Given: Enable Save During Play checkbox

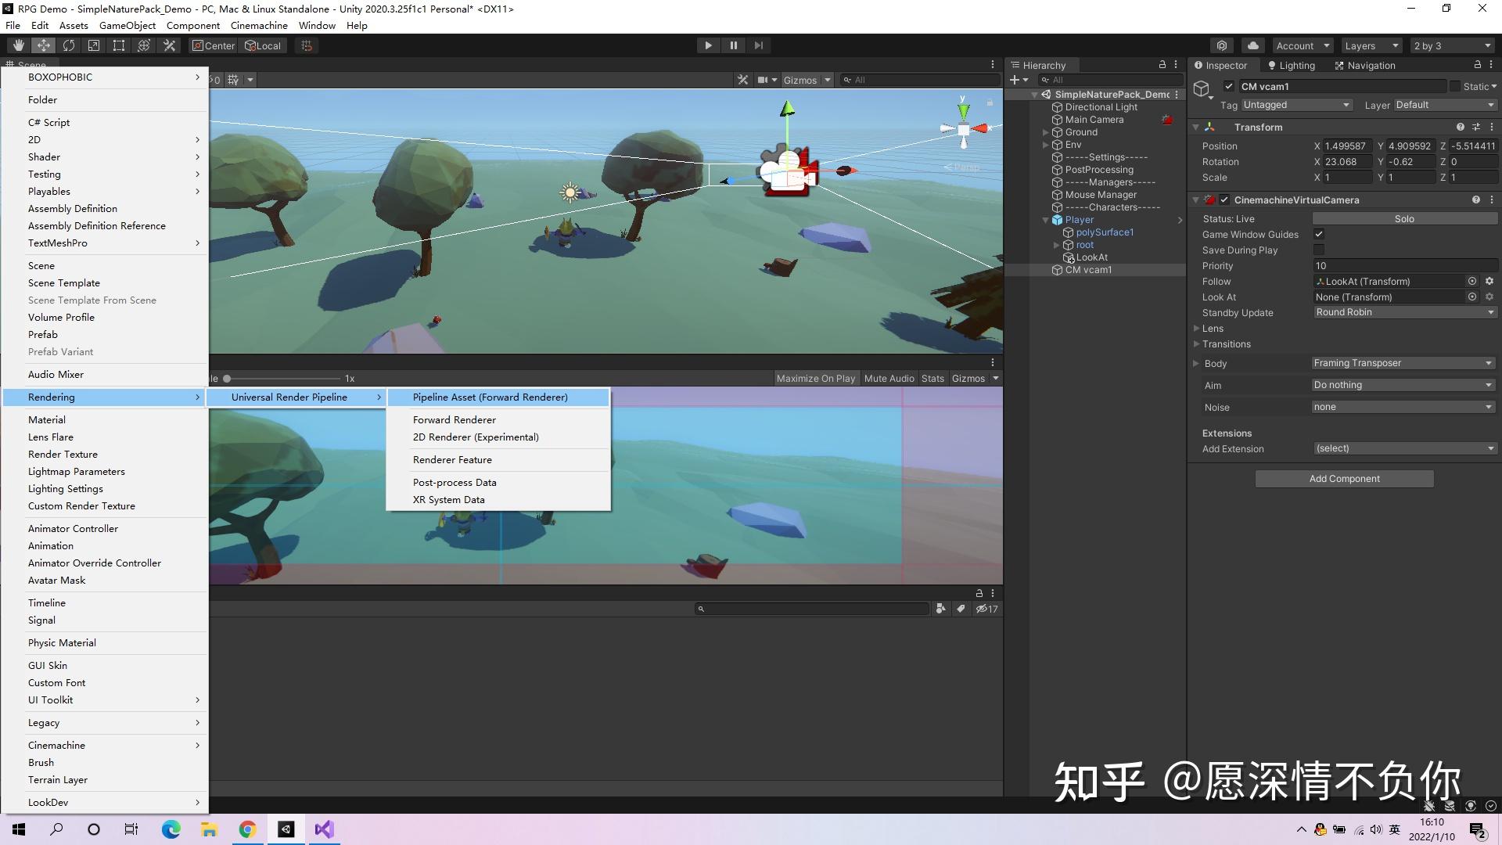Looking at the screenshot, I should pos(1319,250).
